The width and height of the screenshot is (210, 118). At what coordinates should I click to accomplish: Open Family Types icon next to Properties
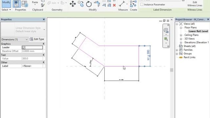coord(25,4)
